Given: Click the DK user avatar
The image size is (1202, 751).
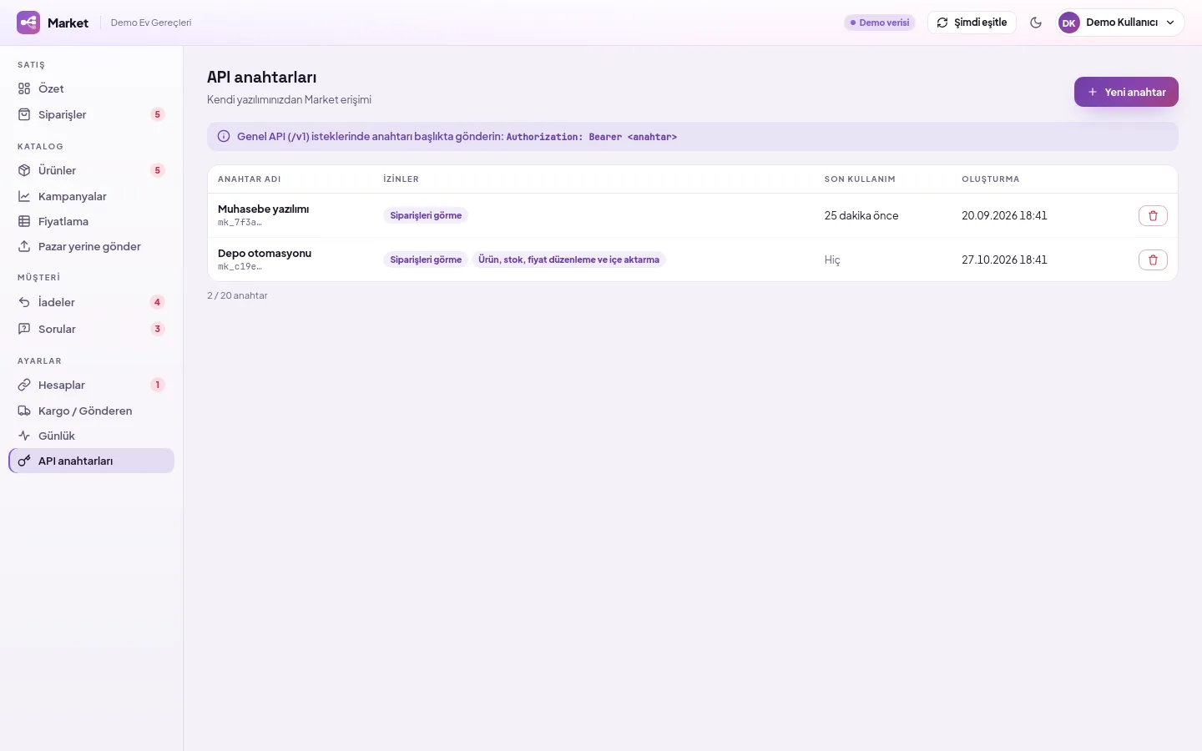Looking at the screenshot, I should coord(1068,23).
